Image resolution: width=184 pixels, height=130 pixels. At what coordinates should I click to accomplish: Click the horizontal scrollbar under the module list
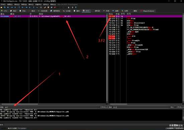(x=53, y=104)
